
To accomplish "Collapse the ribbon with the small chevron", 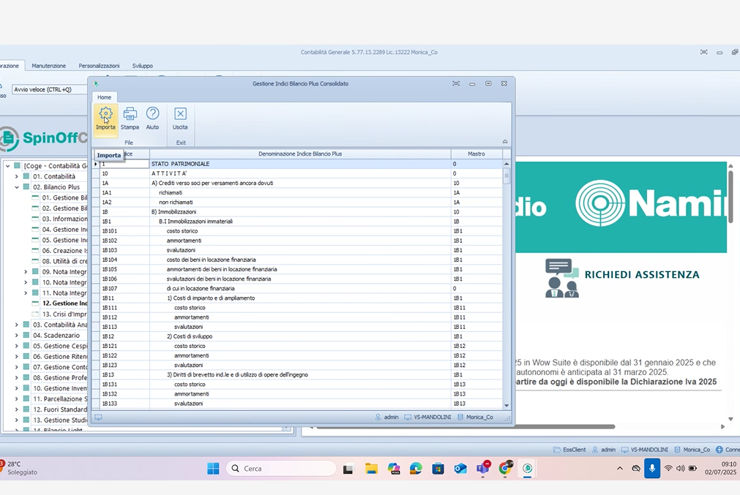I will [505, 141].
